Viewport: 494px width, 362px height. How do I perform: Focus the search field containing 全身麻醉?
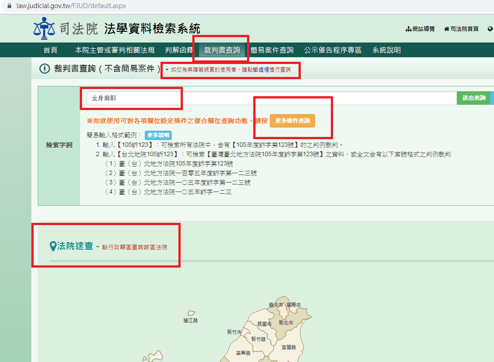tap(272, 98)
